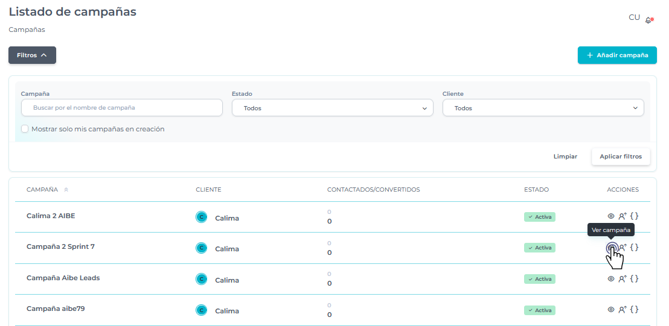Click the user-upload icon for Campaña aibe79
669x326 pixels.
(x=622, y=309)
